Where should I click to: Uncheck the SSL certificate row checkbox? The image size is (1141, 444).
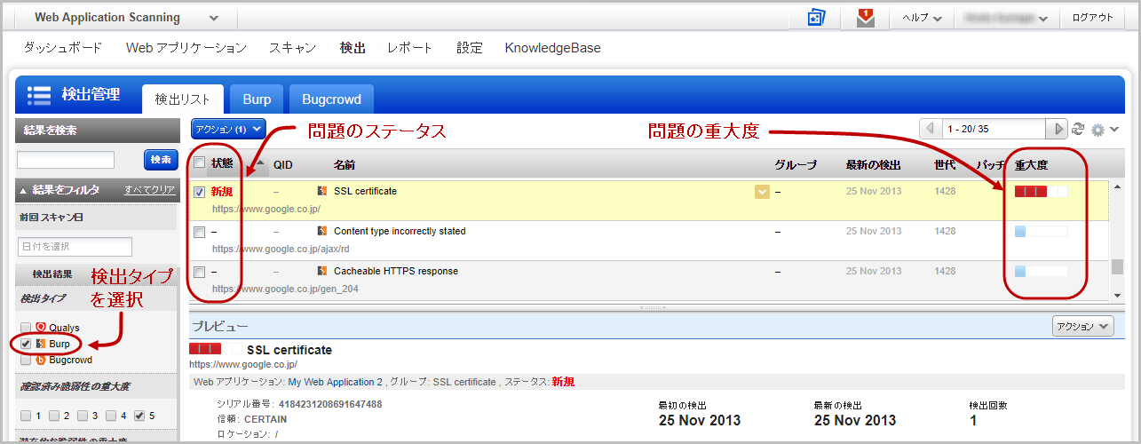200,192
